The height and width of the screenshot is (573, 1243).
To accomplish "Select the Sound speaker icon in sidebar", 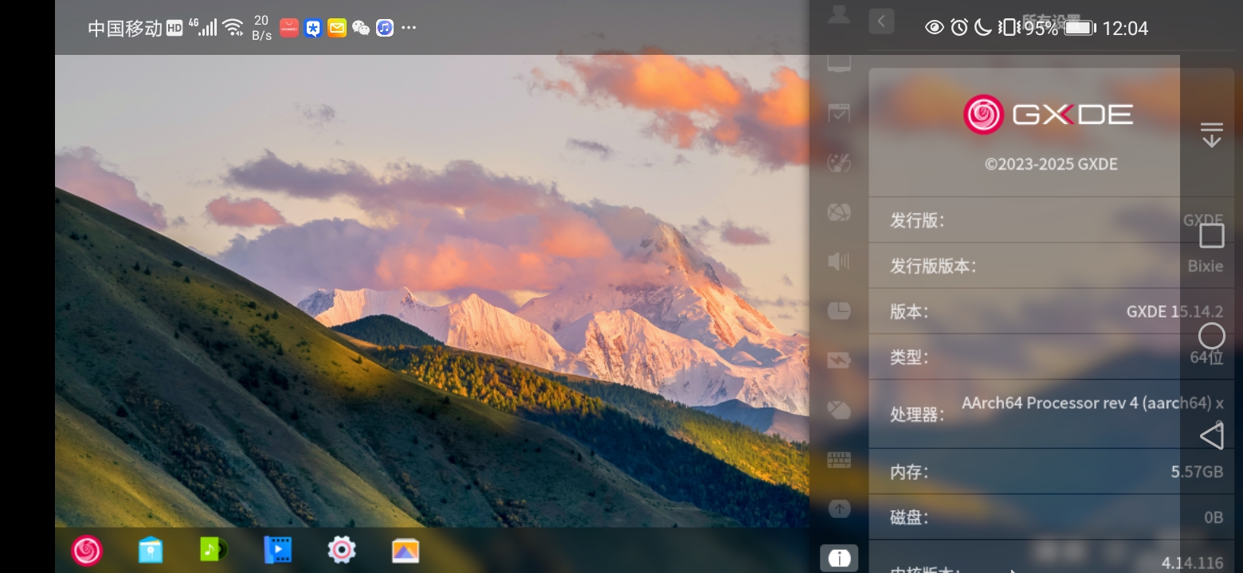I will (838, 261).
